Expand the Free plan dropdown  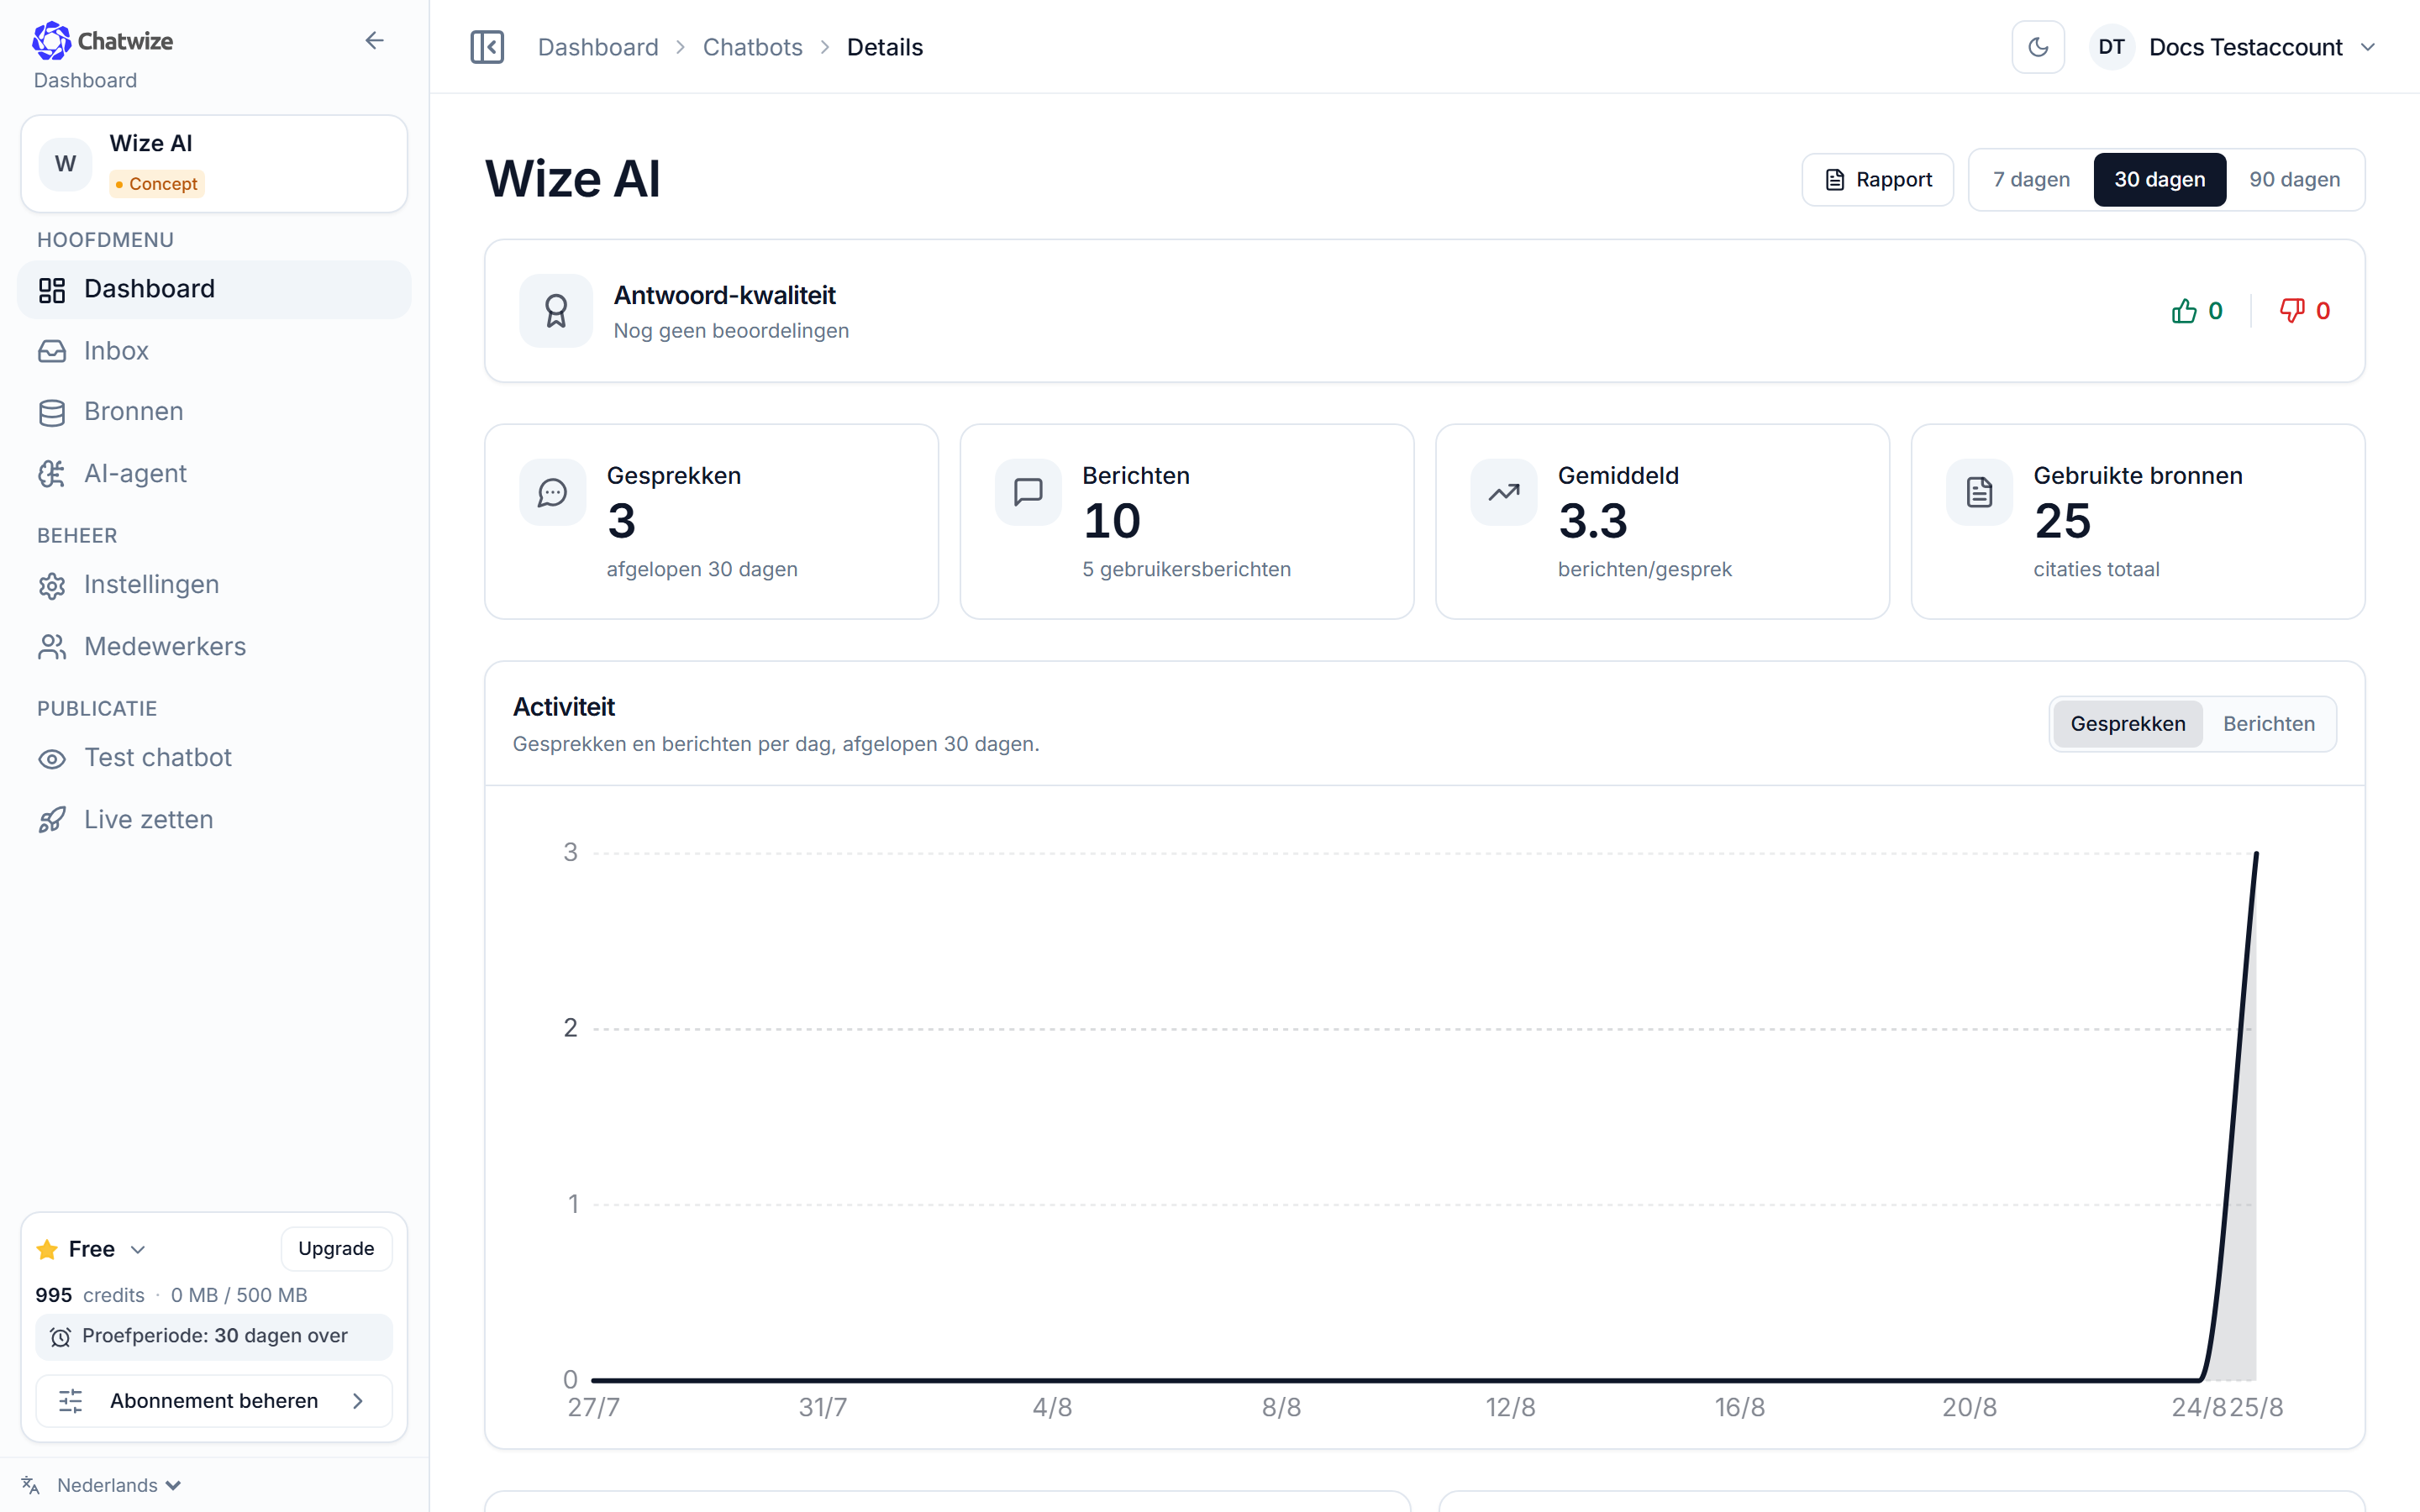click(x=138, y=1250)
